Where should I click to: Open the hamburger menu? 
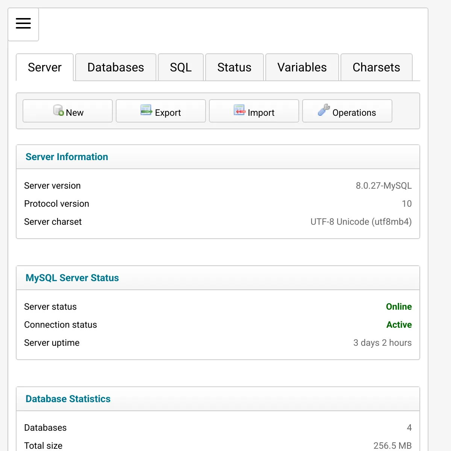click(x=23, y=23)
